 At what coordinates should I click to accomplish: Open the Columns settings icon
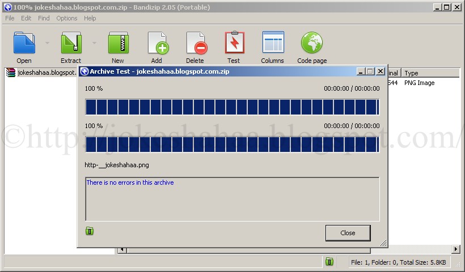(x=273, y=42)
